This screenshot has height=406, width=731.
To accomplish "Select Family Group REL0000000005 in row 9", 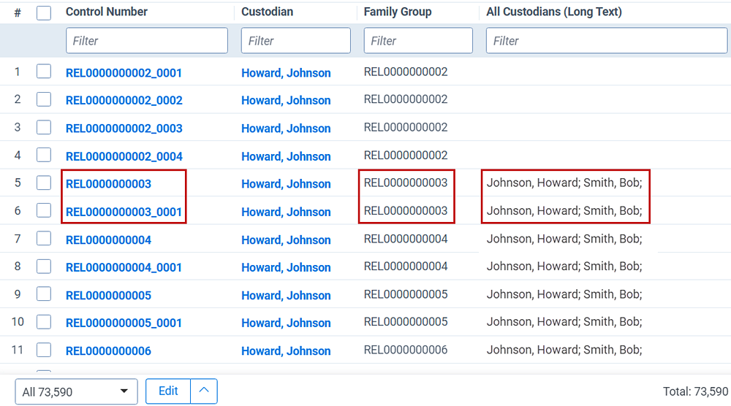I will pyautogui.click(x=406, y=294).
